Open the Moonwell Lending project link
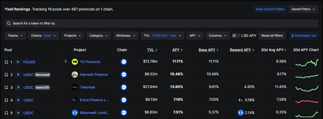The width and height of the screenshot is (323, 119). click(95, 113)
